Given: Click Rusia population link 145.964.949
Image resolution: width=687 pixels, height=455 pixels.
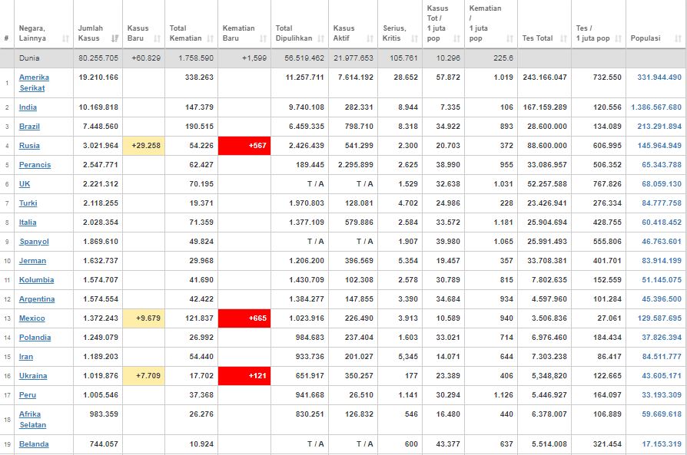Looking at the screenshot, I should click(x=659, y=146).
